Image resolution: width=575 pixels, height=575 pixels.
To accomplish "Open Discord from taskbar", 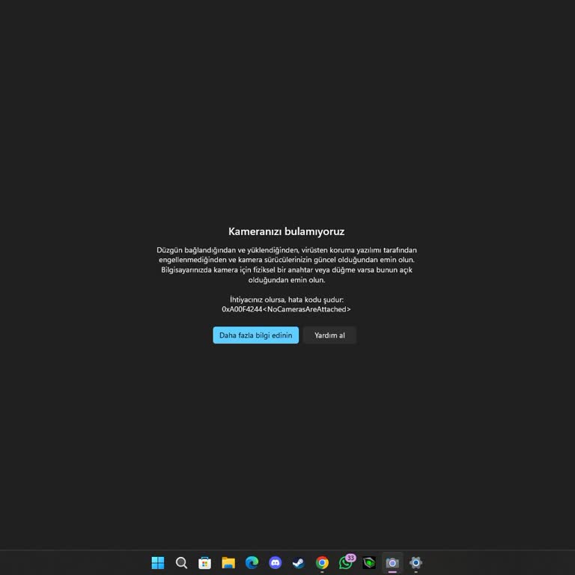I will (x=275, y=562).
